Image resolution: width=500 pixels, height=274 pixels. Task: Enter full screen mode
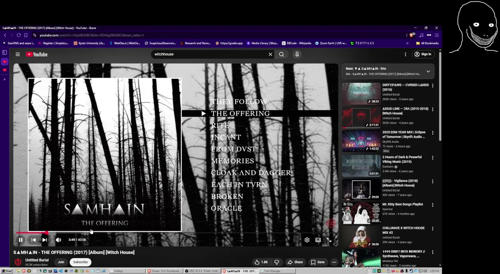(329, 240)
